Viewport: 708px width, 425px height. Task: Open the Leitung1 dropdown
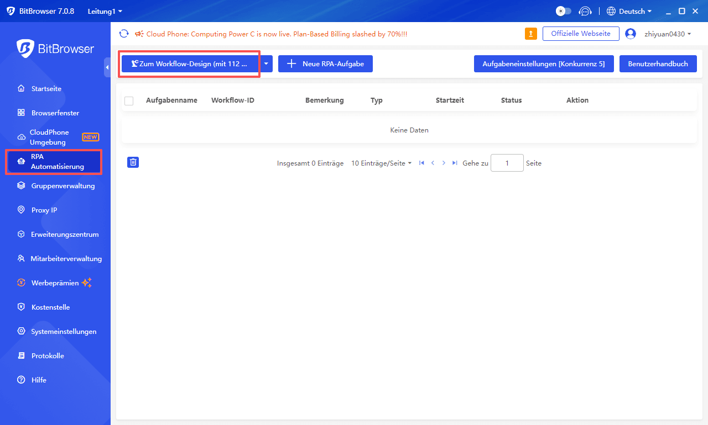104,11
